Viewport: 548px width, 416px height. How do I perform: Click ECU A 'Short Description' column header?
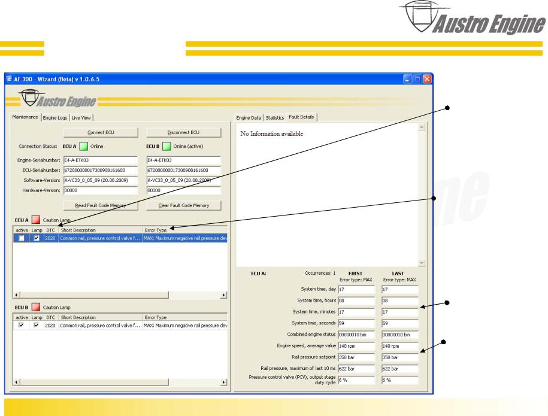pos(101,230)
